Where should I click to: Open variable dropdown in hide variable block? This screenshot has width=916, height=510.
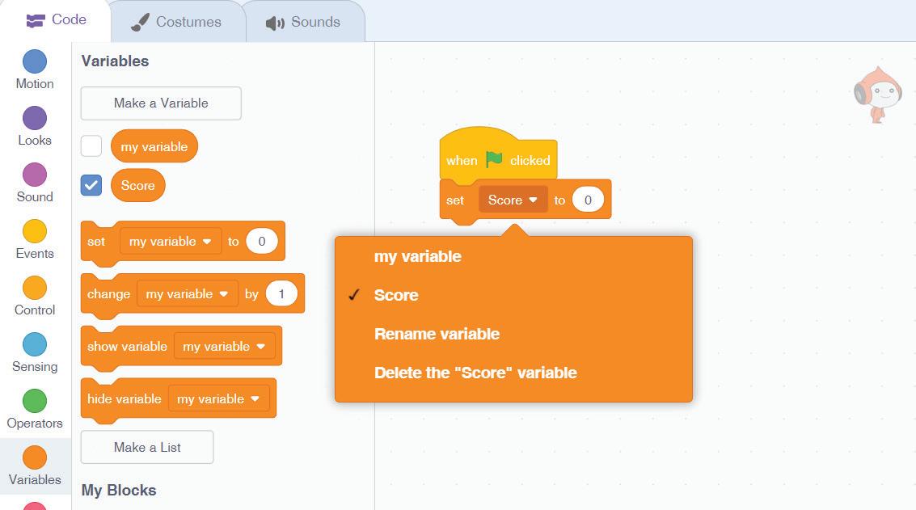(x=218, y=399)
